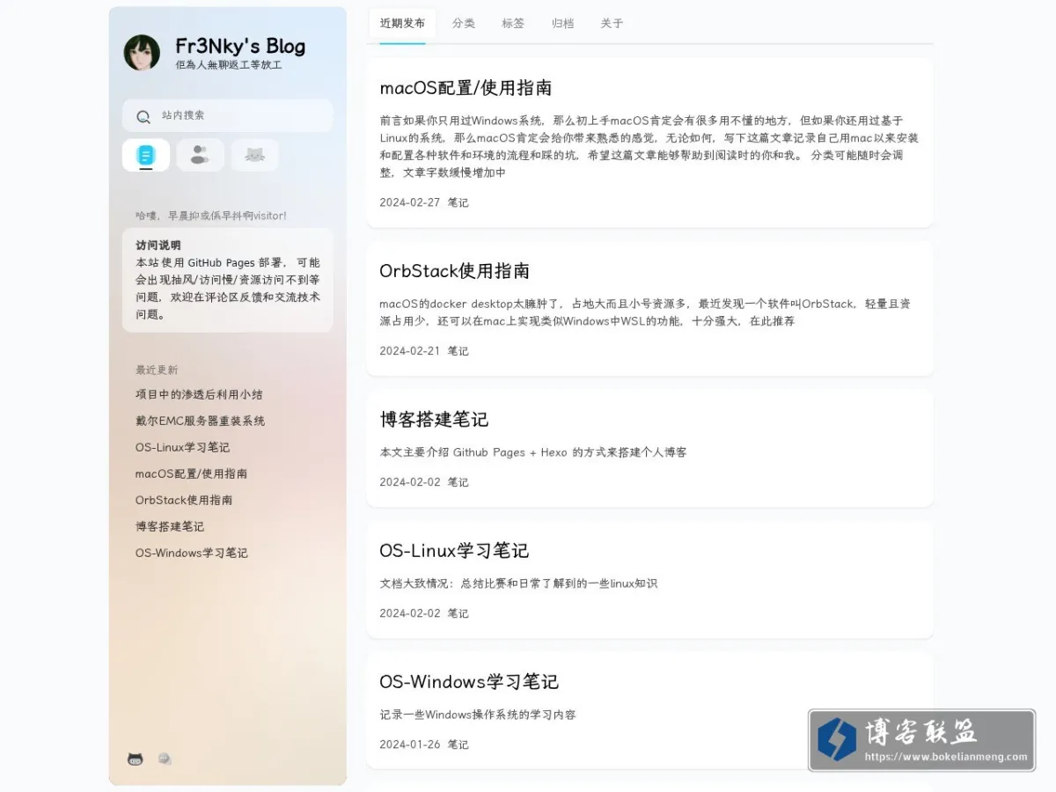Viewport: 1056px width, 792px height.
Task: Open the 标签 tab
Action: (x=513, y=24)
